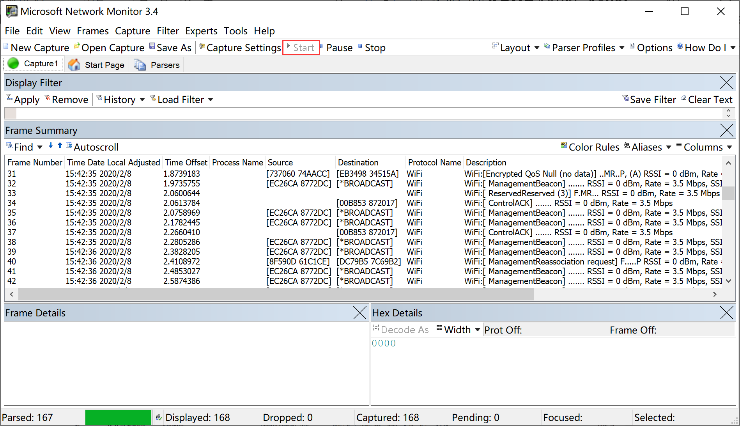Click the display filter text field

[369, 113]
